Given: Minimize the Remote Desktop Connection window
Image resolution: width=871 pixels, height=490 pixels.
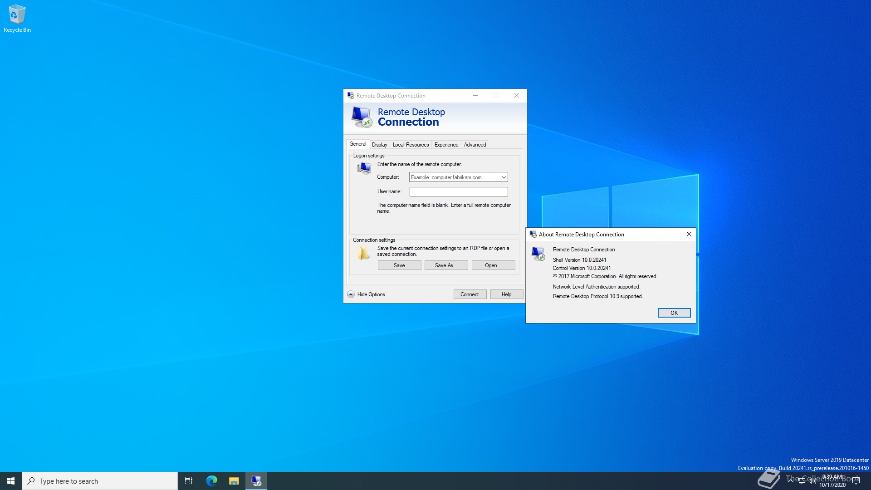Looking at the screenshot, I should pyautogui.click(x=475, y=95).
